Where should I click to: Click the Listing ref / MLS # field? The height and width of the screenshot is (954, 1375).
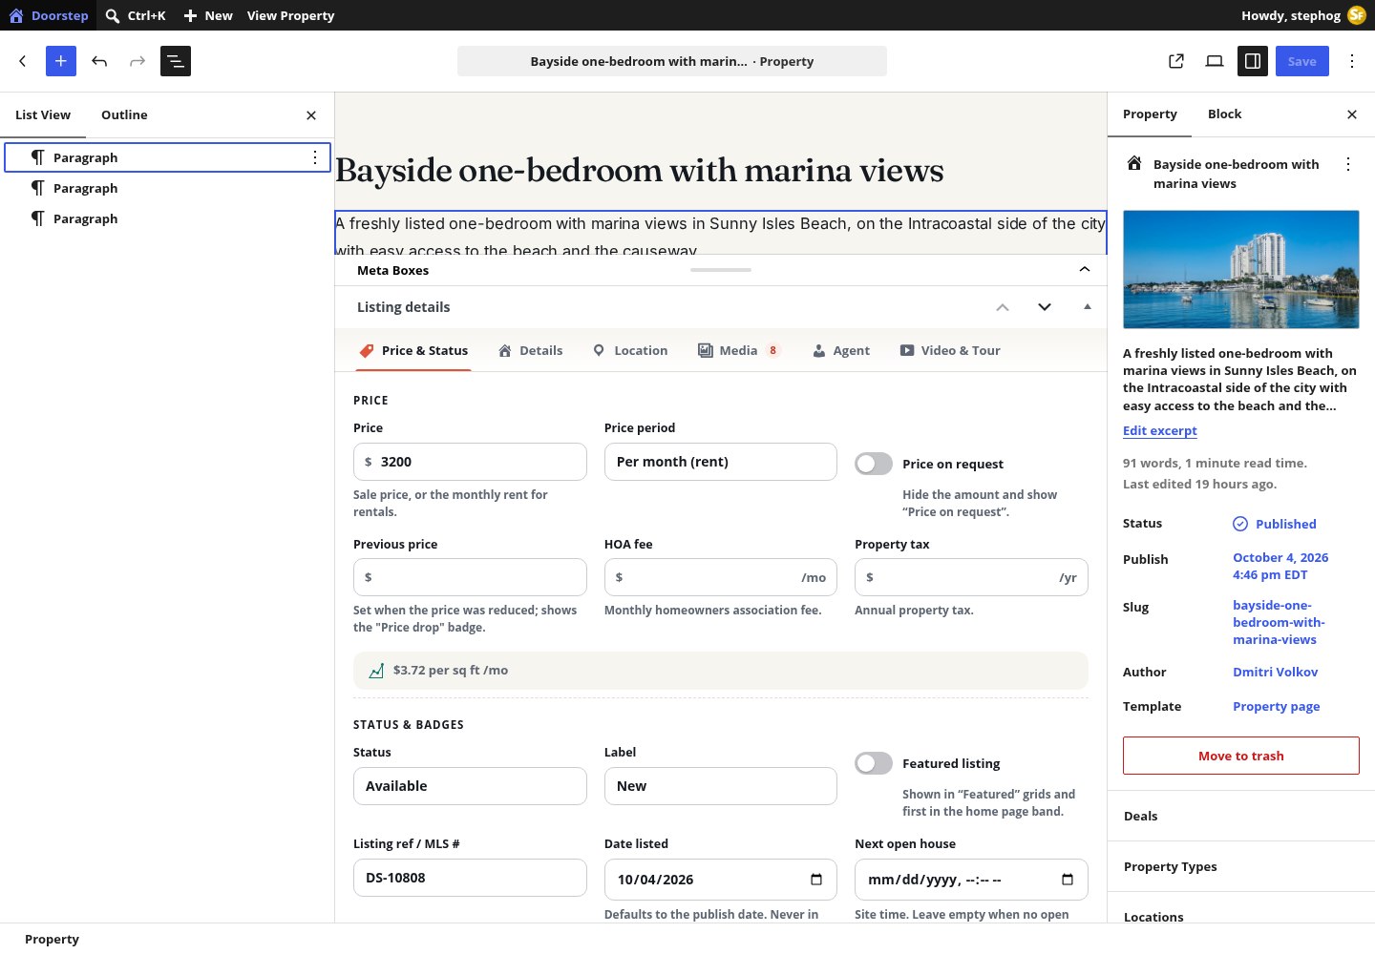pyautogui.click(x=470, y=878)
